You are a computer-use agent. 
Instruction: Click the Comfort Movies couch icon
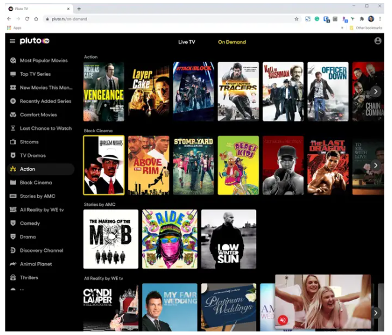coord(13,114)
